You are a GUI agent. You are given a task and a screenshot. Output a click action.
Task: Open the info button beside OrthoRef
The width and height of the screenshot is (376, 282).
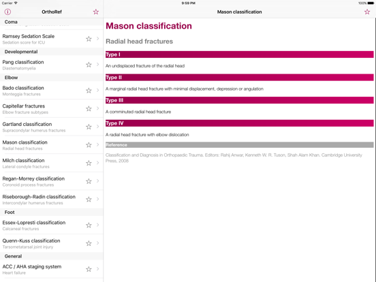click(7, 12)
